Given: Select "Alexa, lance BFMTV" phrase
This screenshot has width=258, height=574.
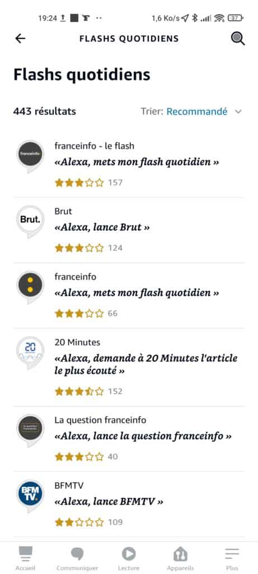Looking at the screenshot, I should pos(109,502).
